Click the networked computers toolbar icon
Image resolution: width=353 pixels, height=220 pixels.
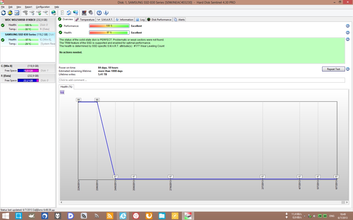click(x=76, y=13)
